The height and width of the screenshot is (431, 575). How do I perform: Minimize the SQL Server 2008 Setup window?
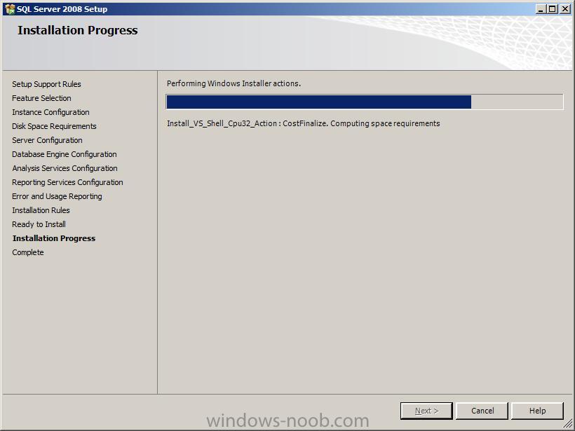click(541, 9)
